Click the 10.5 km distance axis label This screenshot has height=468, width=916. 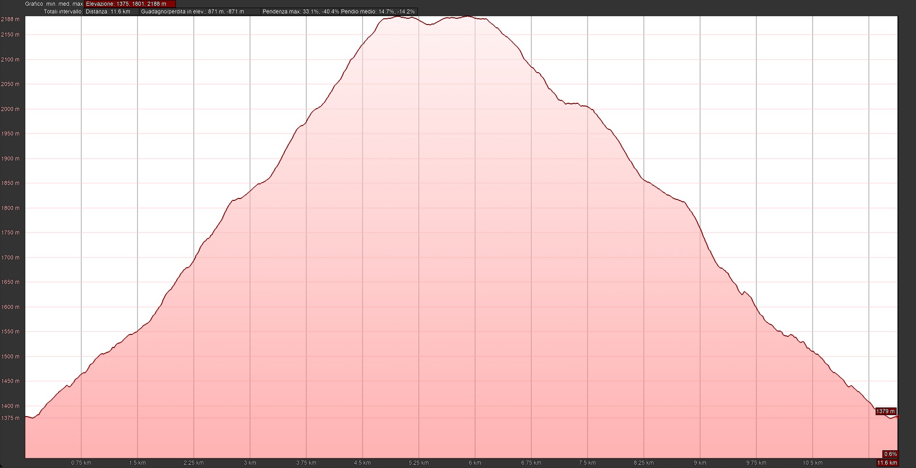[x=812, y=463]
